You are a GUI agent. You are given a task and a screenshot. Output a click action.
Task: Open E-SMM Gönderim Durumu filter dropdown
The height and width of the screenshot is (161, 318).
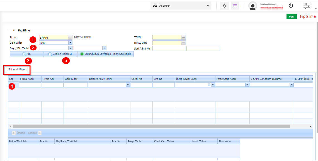coord(292,85)
